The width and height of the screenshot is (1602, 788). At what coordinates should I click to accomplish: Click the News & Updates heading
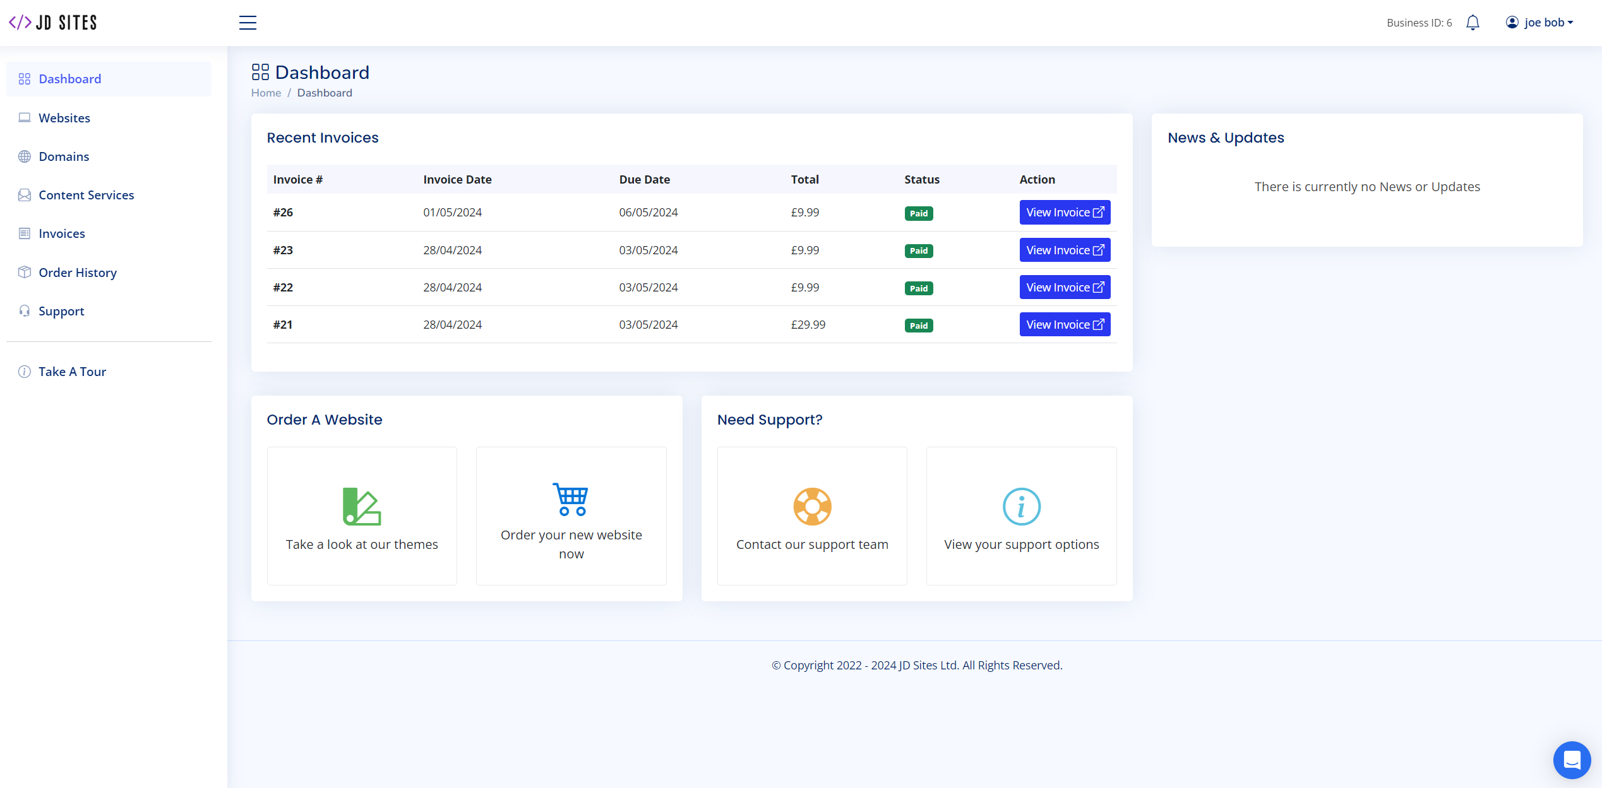[x=1226, y=138]
